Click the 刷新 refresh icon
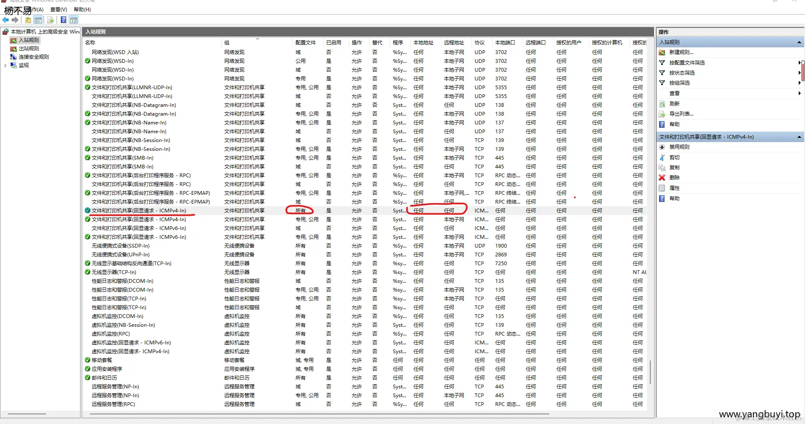 (662, 103)
